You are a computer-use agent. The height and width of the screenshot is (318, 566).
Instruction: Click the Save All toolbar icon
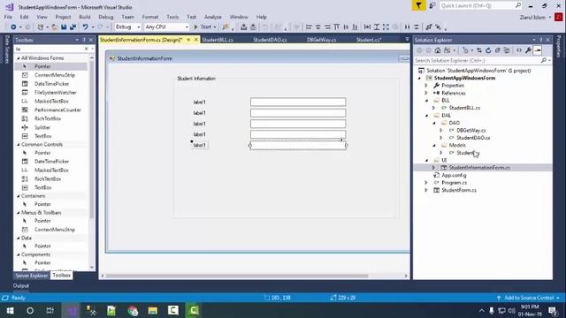(x=73, y=27)
